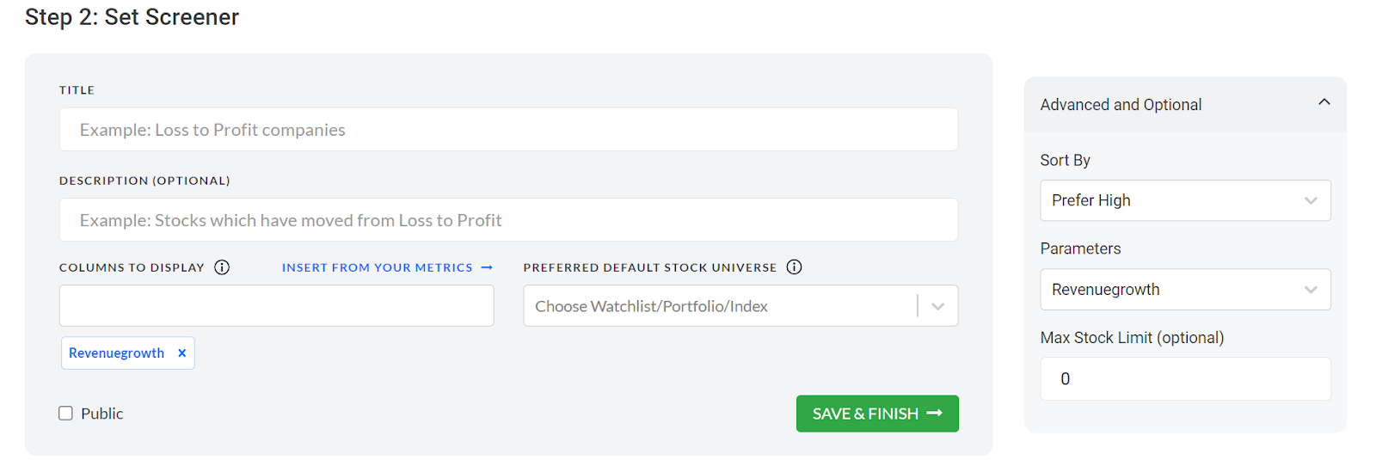Click the Columns to Display info icon

click(x=222, y=267)
